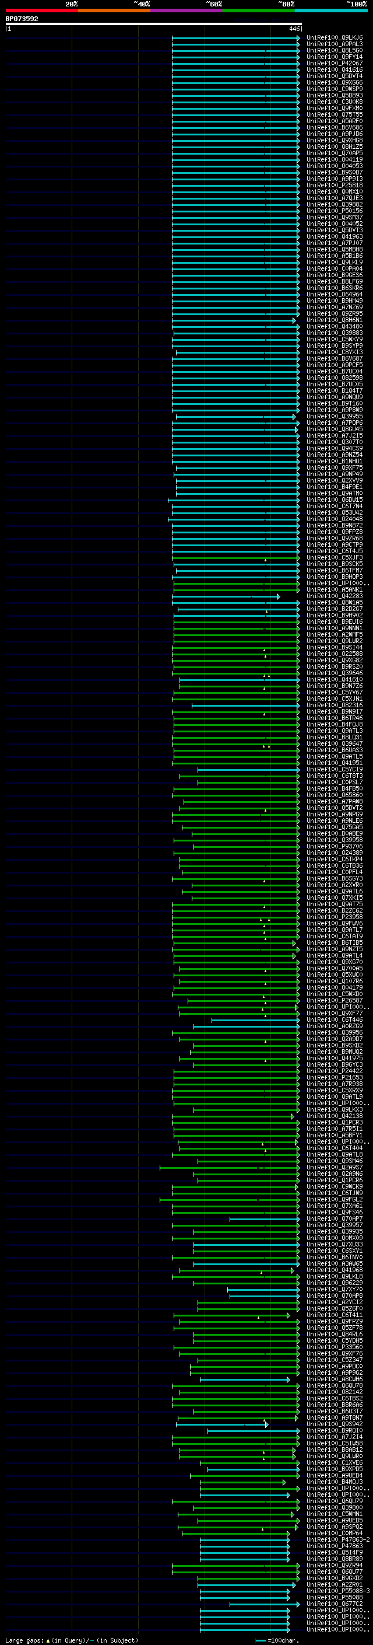Screen dimensions: 373x1645
Task: Click hit label UniRef100_Q39957
Action: [x=335, y=1225]
